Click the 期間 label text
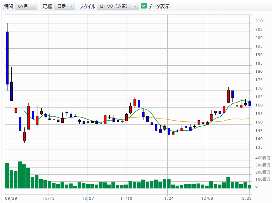The image size is (272, 203). tap(7, 6)
